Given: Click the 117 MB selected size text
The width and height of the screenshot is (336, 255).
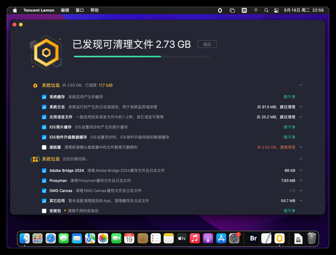Looking at the screenshot, I should click(x=106, y=85).
